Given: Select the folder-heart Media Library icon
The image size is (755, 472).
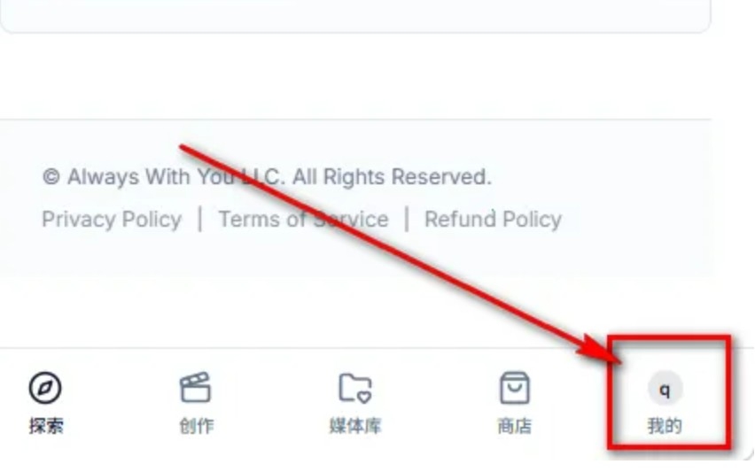Looking at the screenshot, I should (355, 387).
